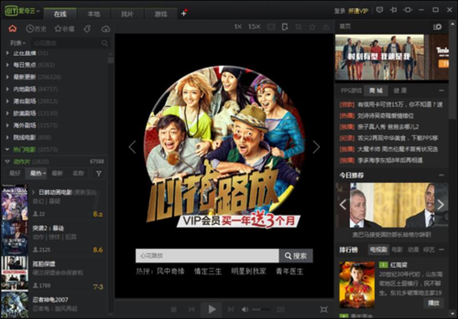Click the subtitle icon beside volume slider
Image resolution: width=458 pixels, height=319 pixels.
point(280,309)
